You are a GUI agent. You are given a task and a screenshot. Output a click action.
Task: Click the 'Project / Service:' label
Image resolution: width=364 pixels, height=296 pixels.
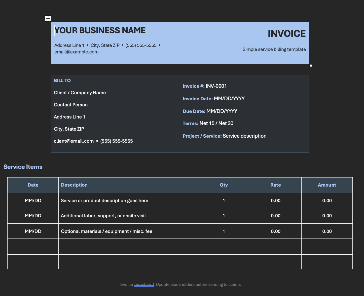[x=202, y=136]
